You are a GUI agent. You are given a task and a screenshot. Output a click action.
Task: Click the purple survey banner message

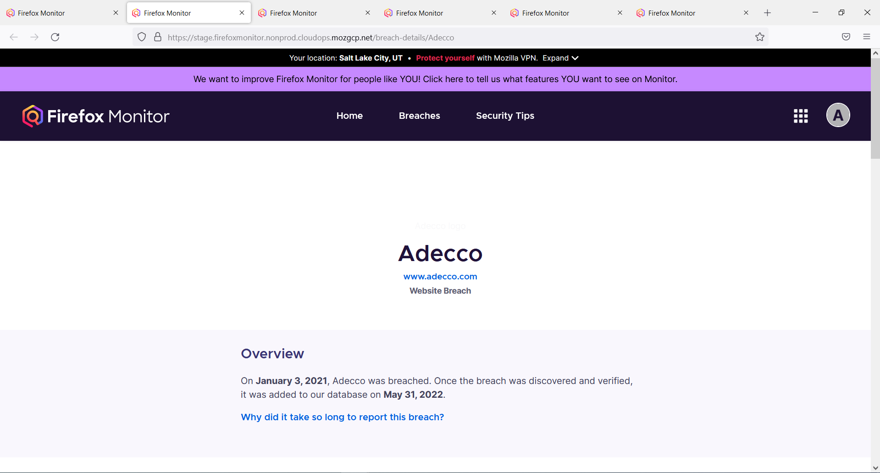point(435,79)
